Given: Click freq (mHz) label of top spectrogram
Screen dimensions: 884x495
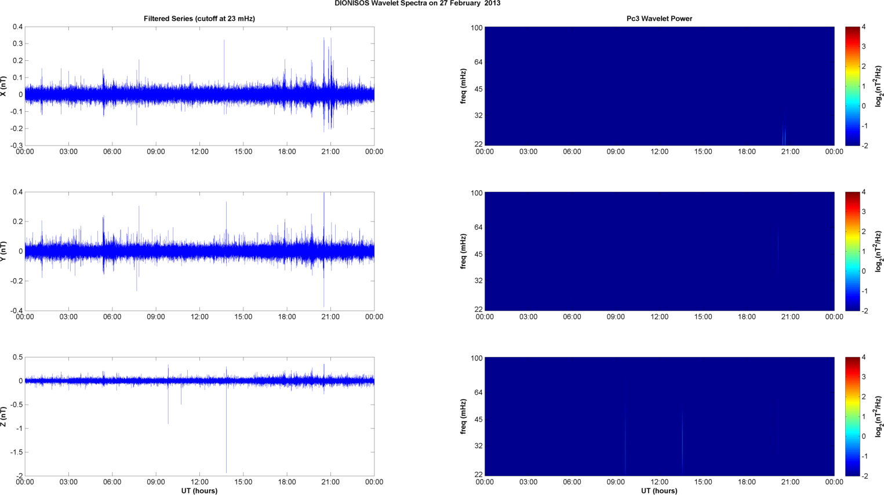Looking at the screenshot, I should pos(464,86).
